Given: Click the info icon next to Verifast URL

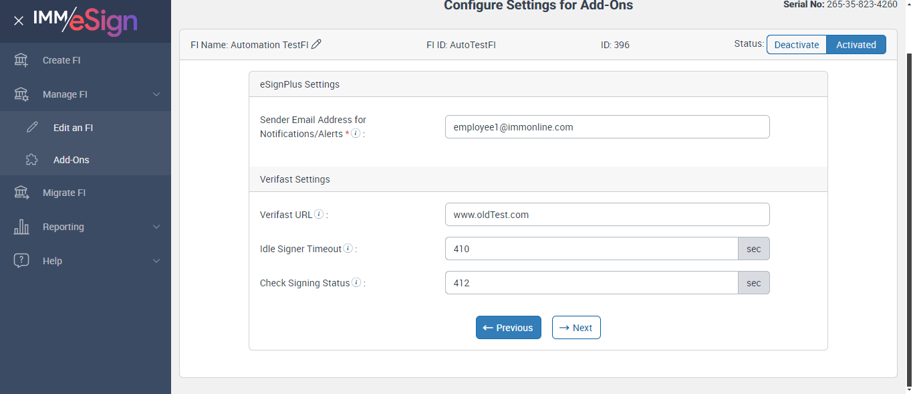Looking at the screenshot, I should (x=319, y=215).
